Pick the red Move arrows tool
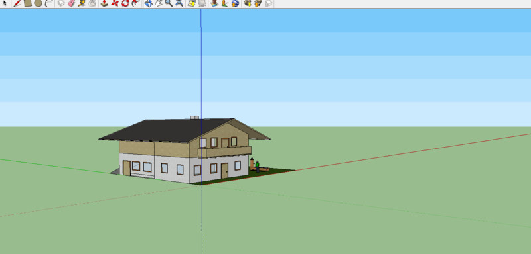 (115, 3)
